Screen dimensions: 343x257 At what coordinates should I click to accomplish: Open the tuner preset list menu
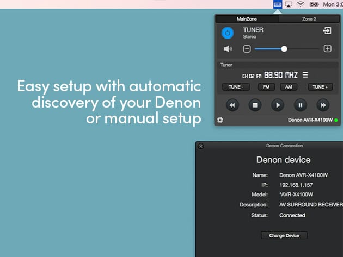point(305,76)
